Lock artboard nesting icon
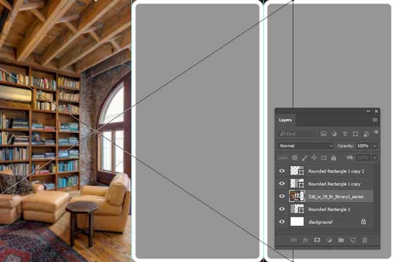The image size is (395, 262). 324,158
